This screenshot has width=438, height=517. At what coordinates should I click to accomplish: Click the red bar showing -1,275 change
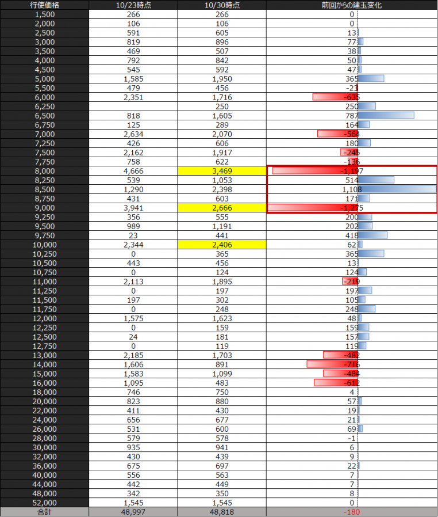click(x=313, y=208)
